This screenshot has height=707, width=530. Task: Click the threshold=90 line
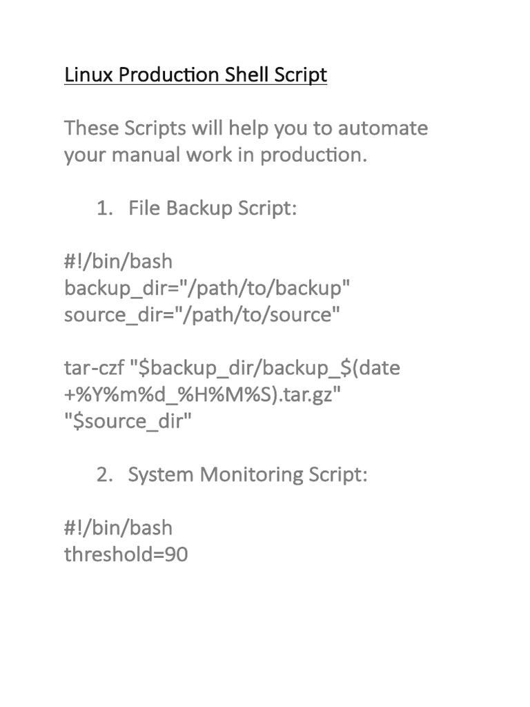(x=126, y=554)
